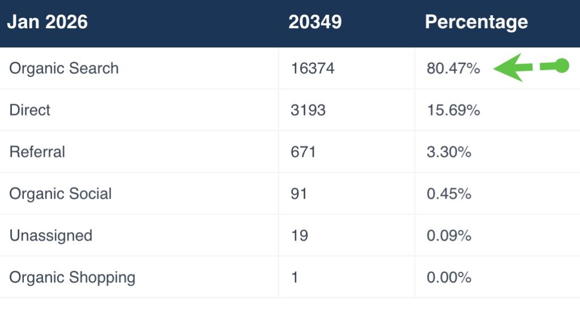Select the Organic Search row label

pyautogui.click(x=64, y=68)
